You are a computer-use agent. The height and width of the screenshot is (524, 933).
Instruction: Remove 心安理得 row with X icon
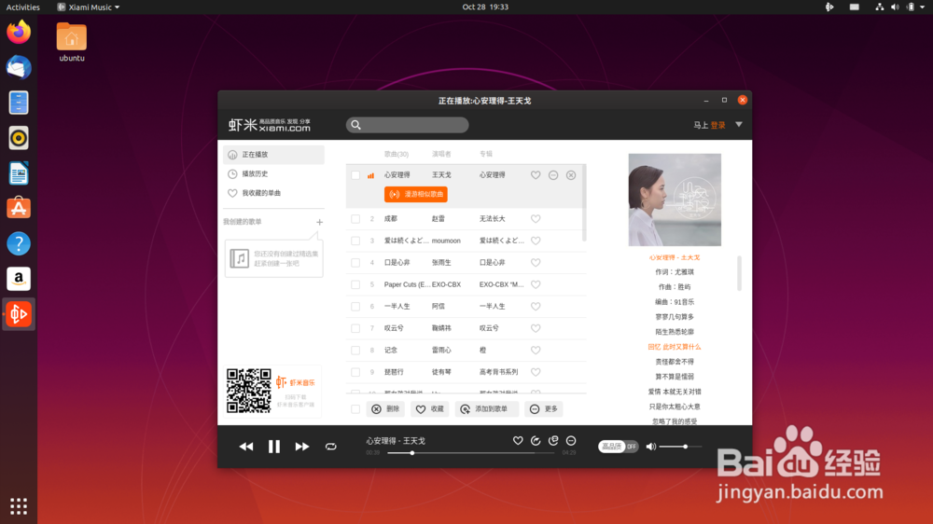[x=571, y=175]
